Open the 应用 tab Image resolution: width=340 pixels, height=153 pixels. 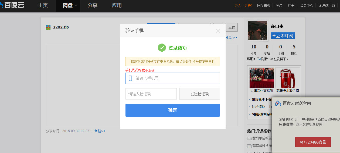117,5
